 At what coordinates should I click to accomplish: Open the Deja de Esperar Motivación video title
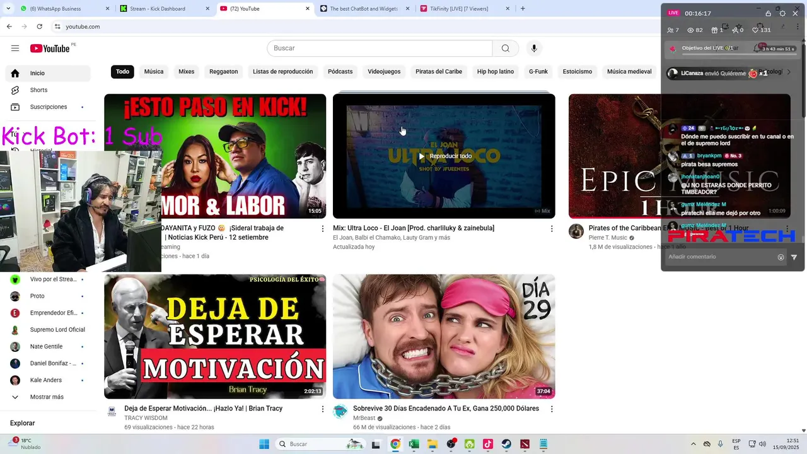tap(203, 409)
